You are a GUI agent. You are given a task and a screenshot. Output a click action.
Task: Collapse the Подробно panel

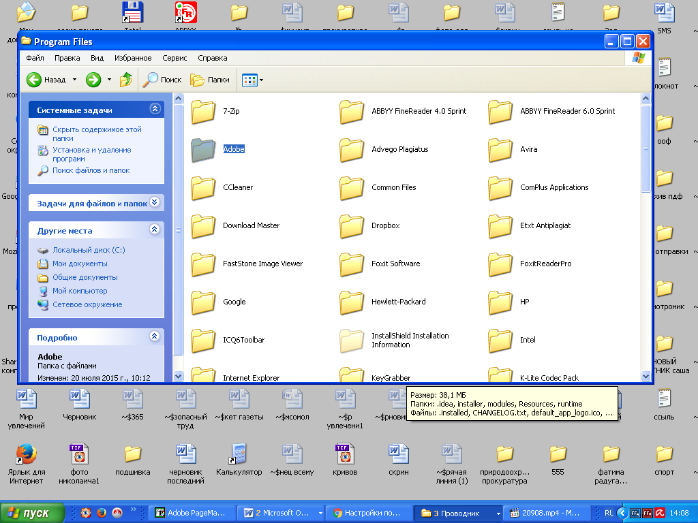[155, 336]
